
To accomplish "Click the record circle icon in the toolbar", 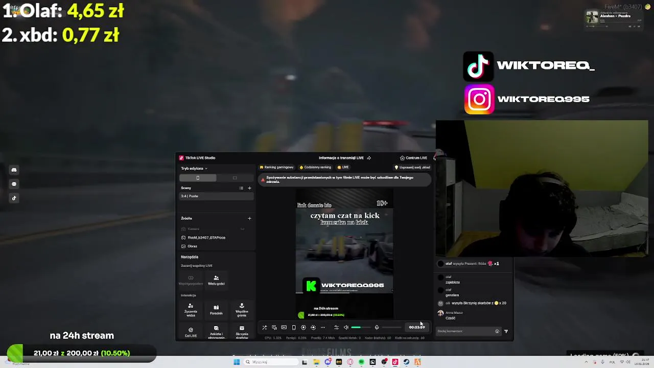I will 303,328.
